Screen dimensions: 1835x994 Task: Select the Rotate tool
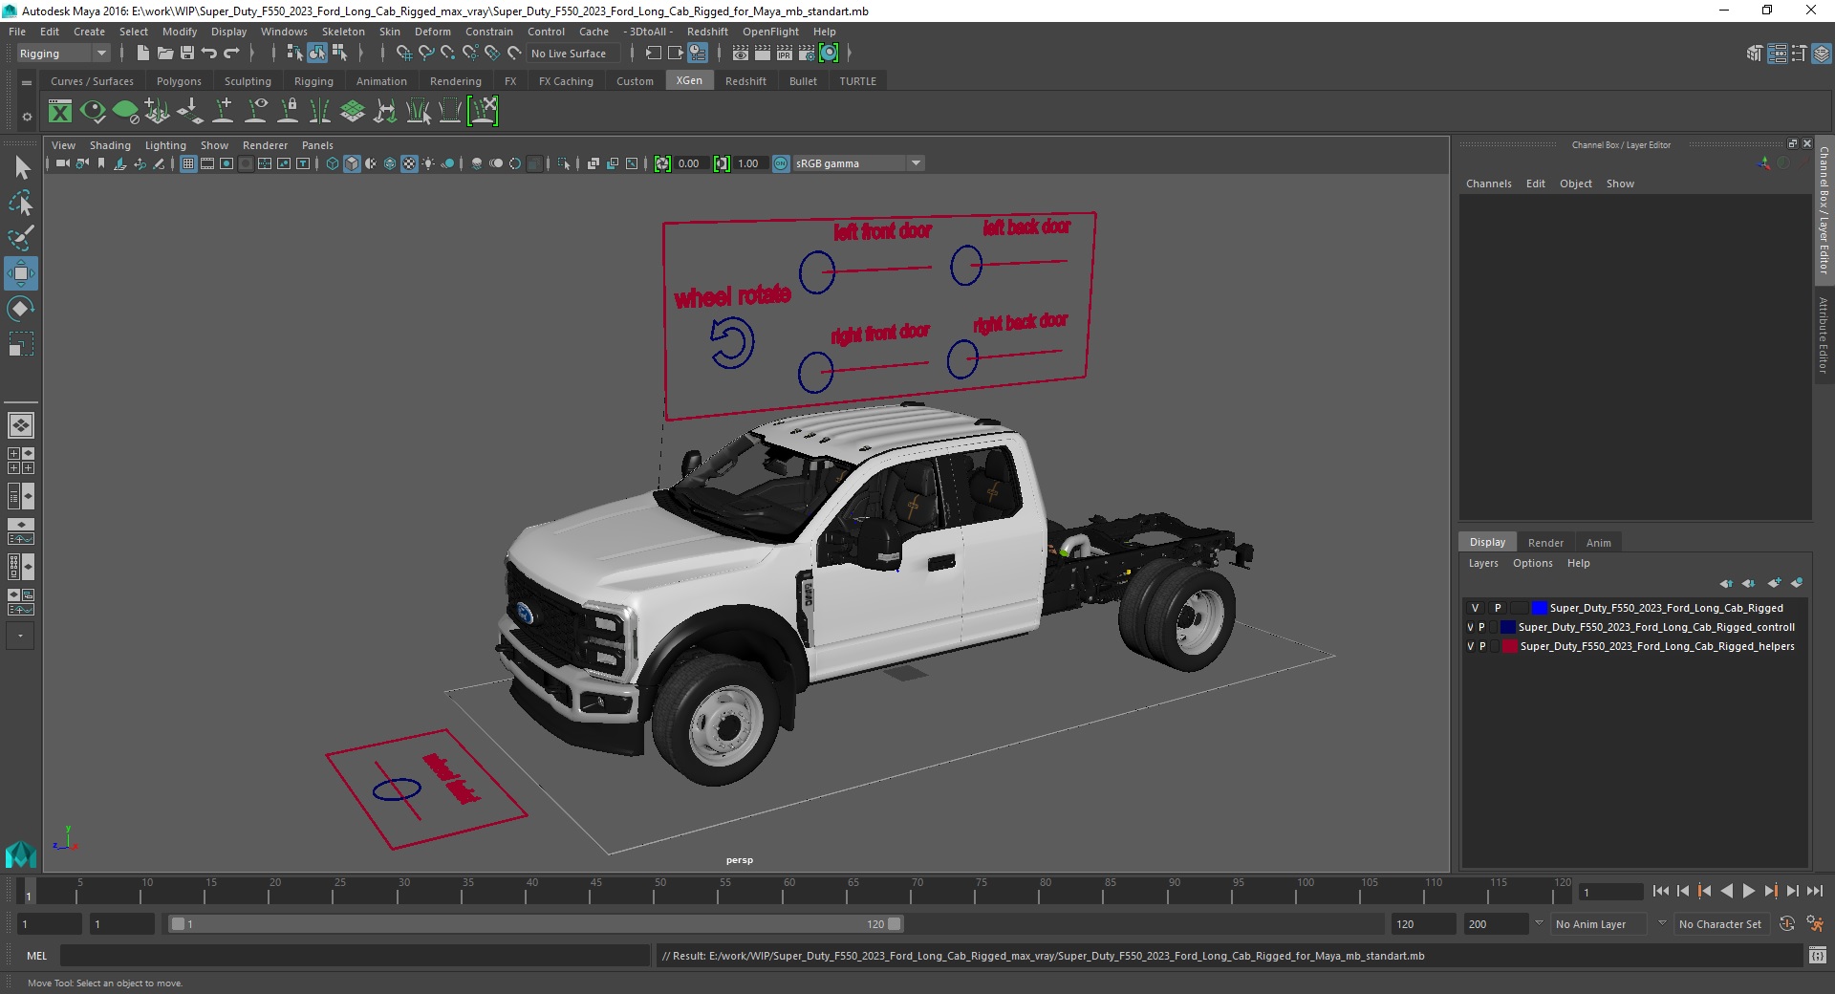coord(21,309)
